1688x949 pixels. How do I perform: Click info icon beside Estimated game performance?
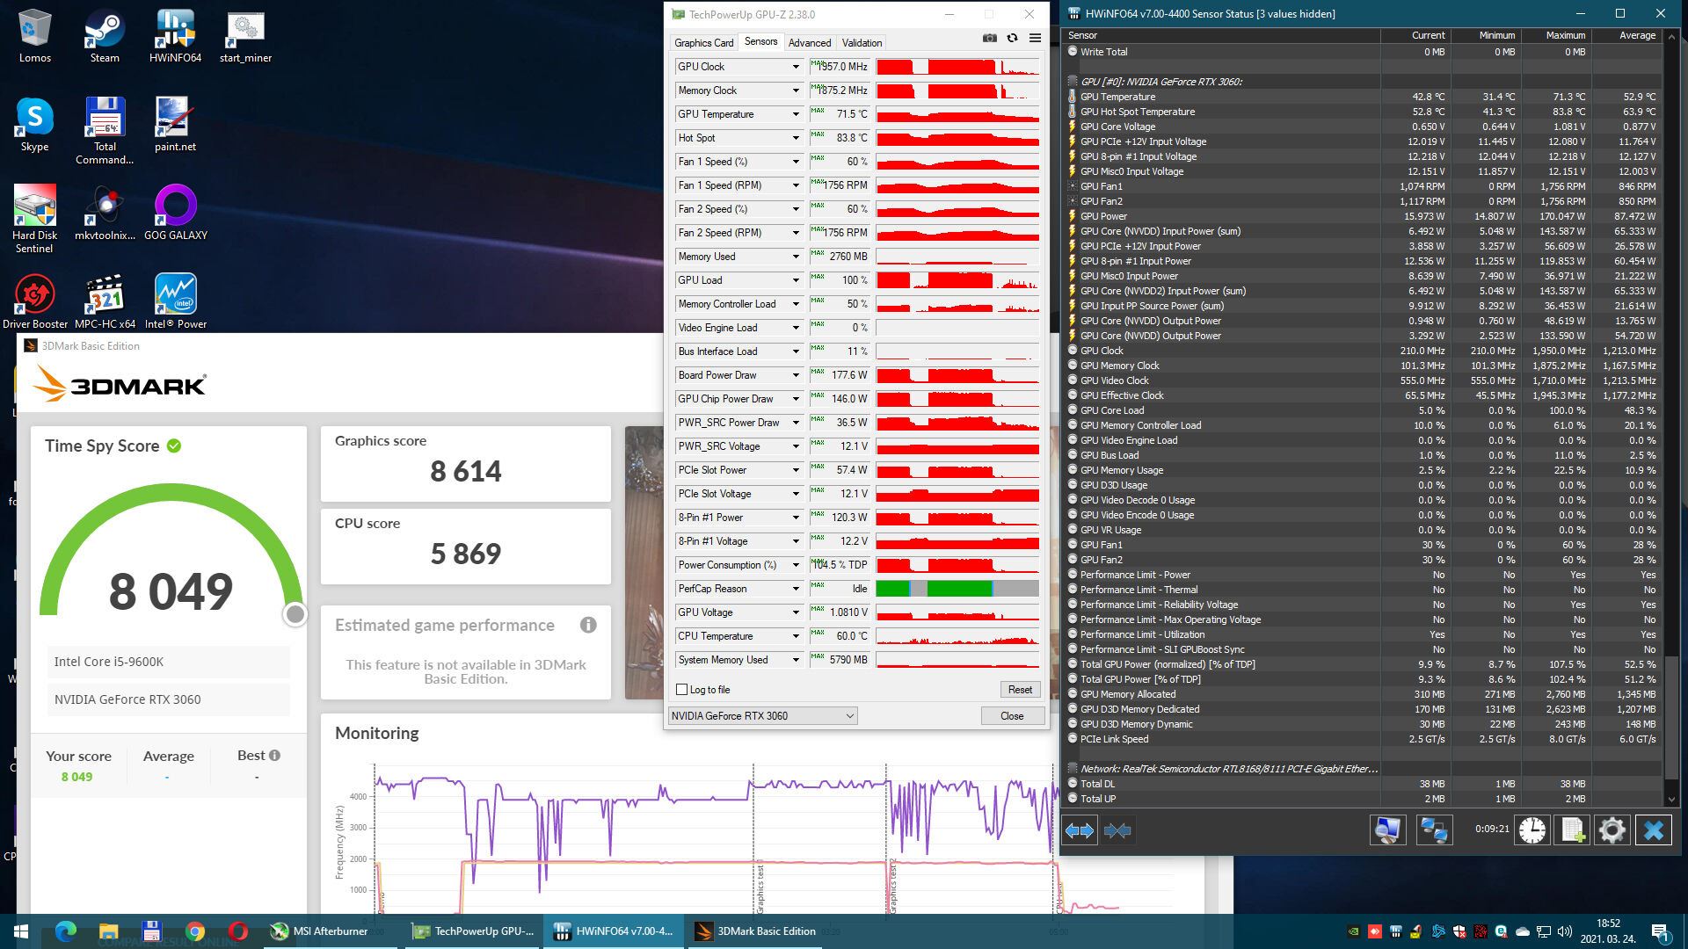(x=588, y=625)
